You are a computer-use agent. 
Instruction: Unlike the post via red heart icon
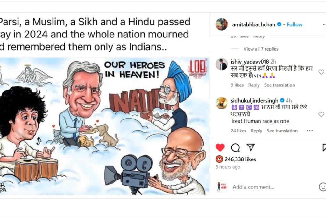[220, 147]
